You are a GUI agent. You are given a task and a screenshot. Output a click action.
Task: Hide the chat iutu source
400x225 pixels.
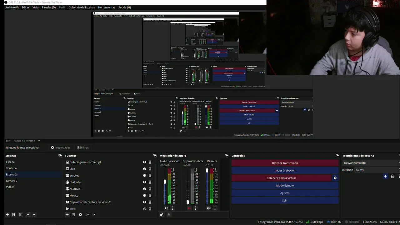pos(144,182)
